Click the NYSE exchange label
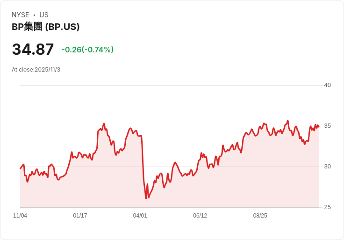 tap(21, 15)
